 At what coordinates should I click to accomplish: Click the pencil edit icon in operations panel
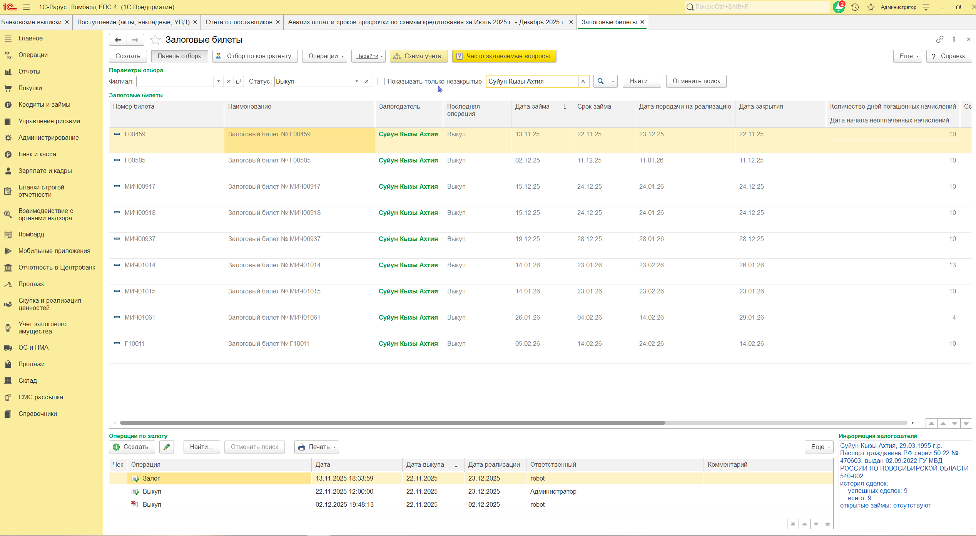point(167,447)
